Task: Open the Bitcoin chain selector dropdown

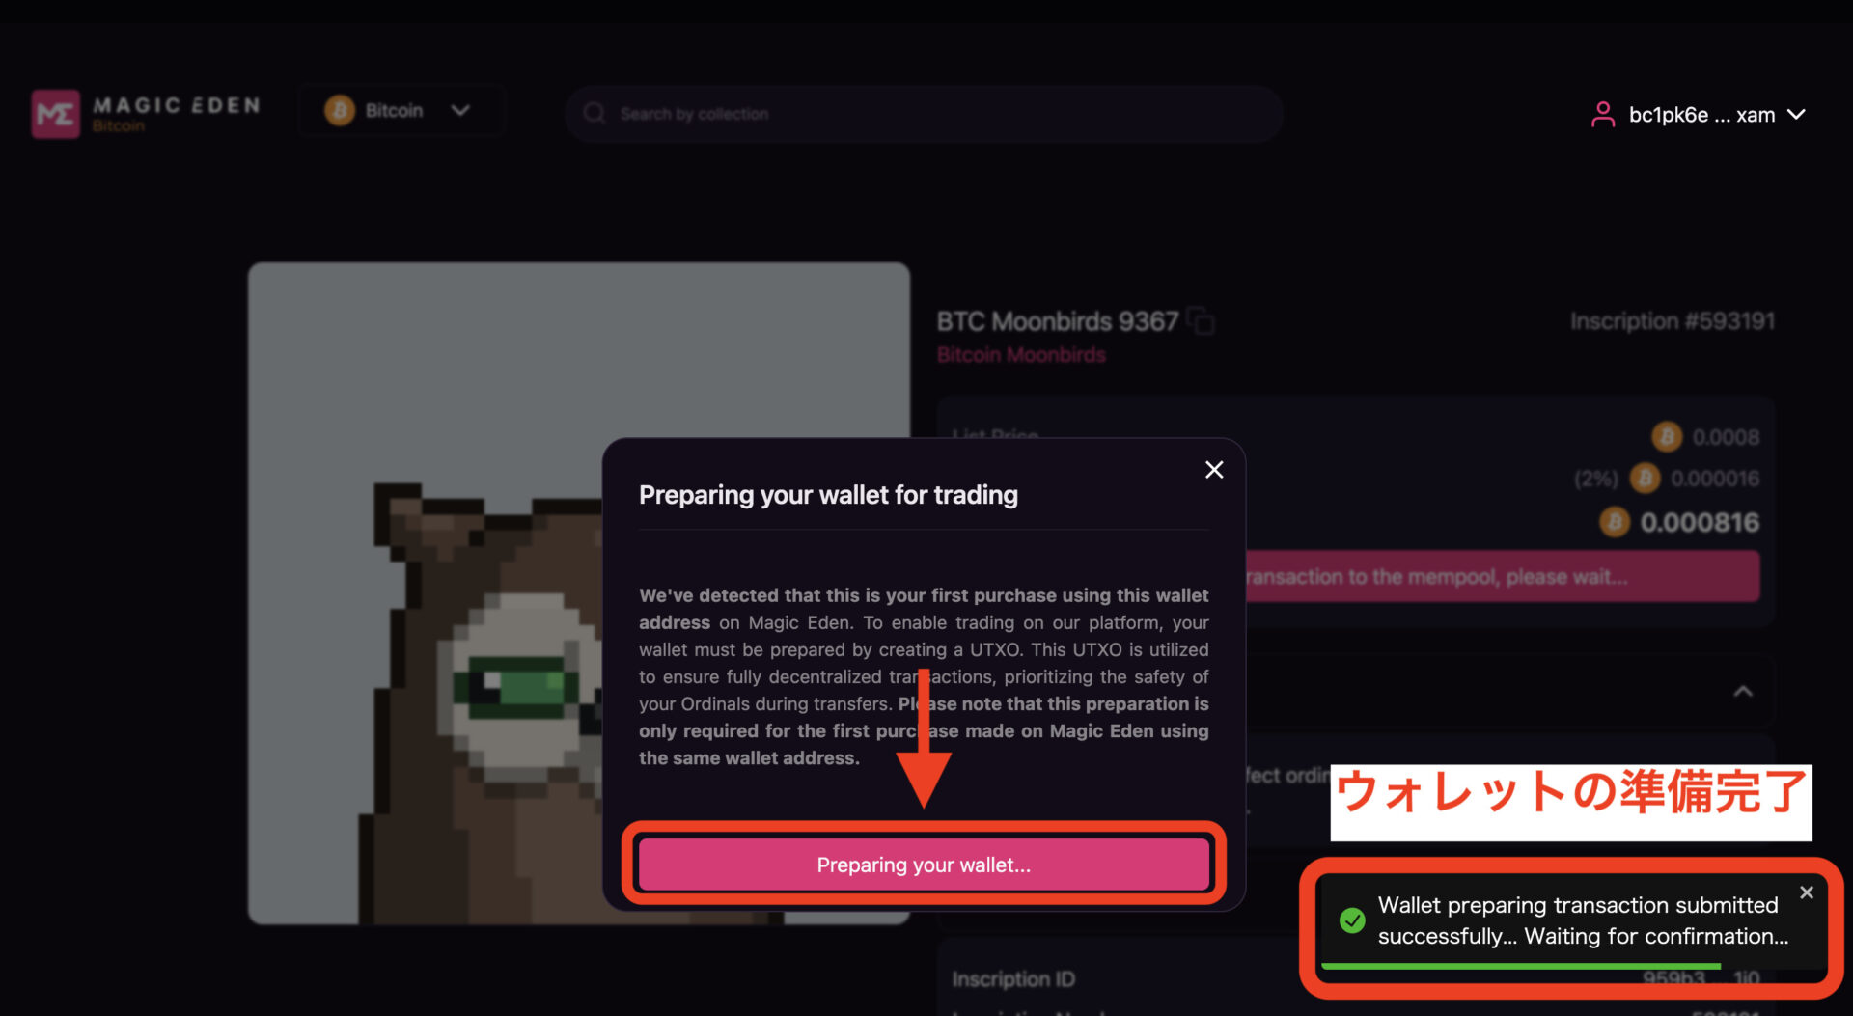Action: click(400, 111)
